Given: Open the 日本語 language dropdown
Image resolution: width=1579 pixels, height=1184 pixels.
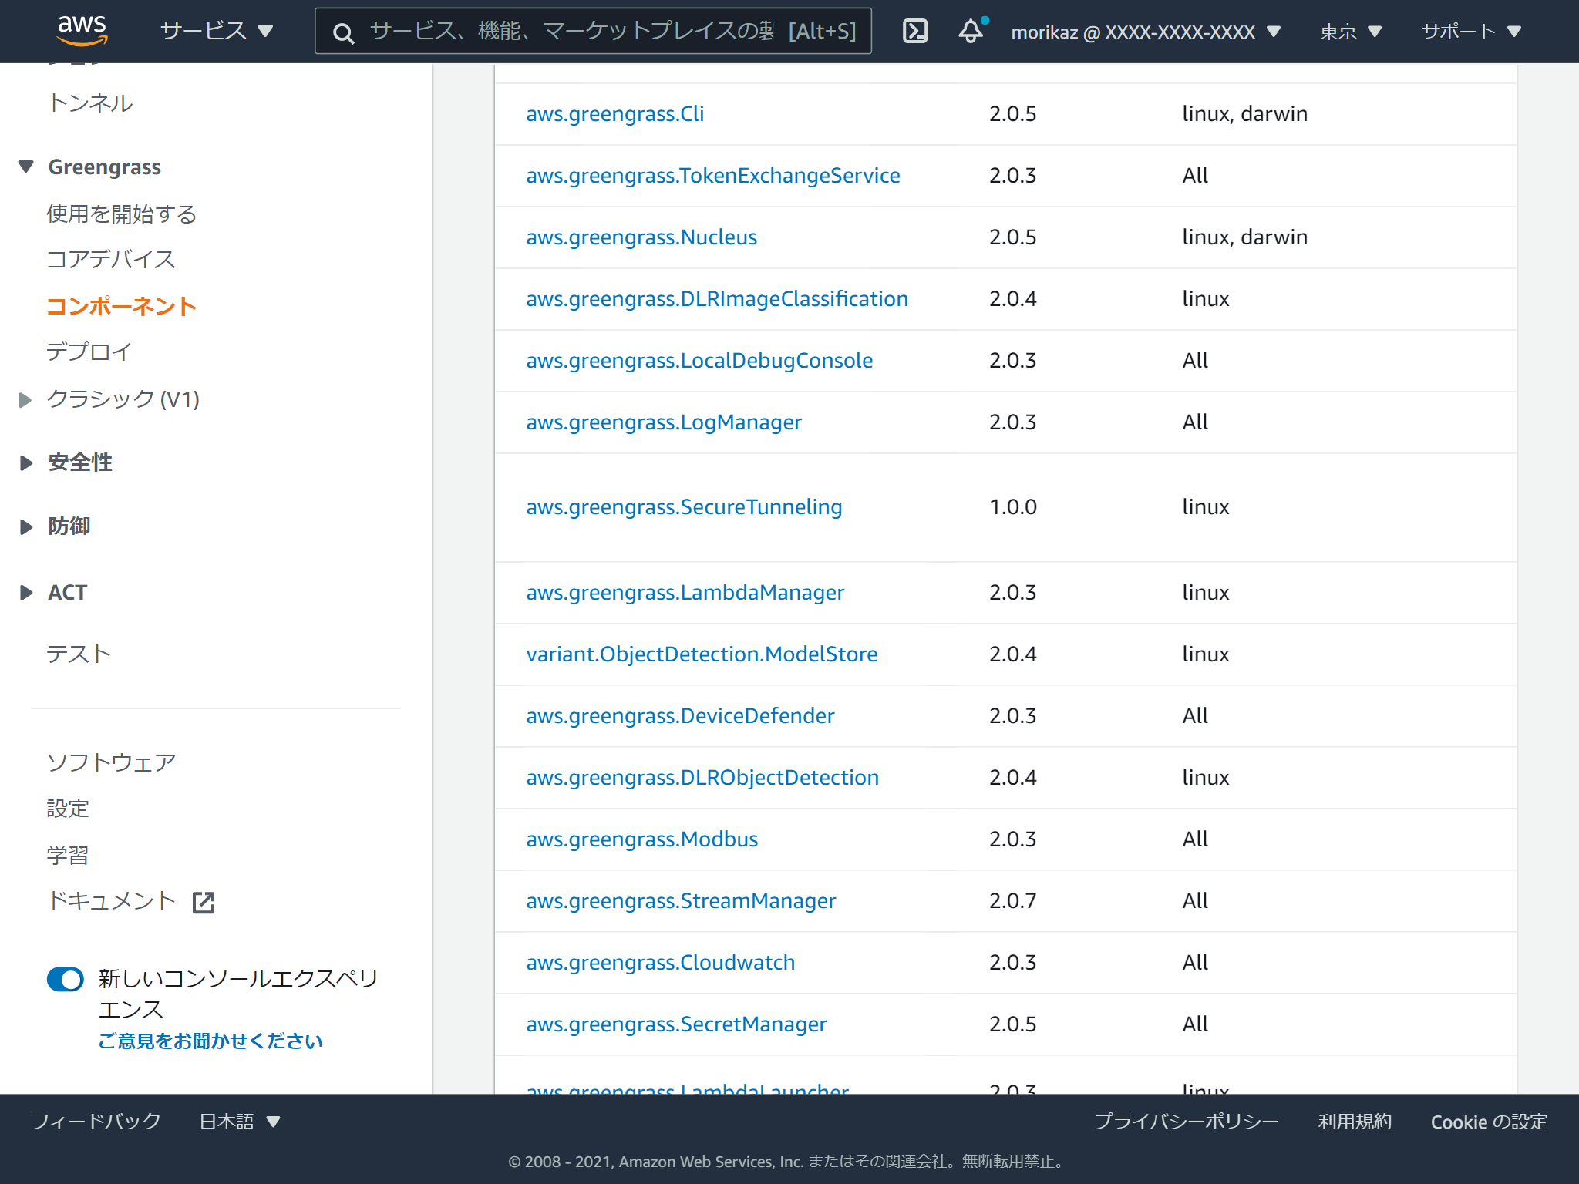Looking at the screenshot, I should tap(239, 1122).
